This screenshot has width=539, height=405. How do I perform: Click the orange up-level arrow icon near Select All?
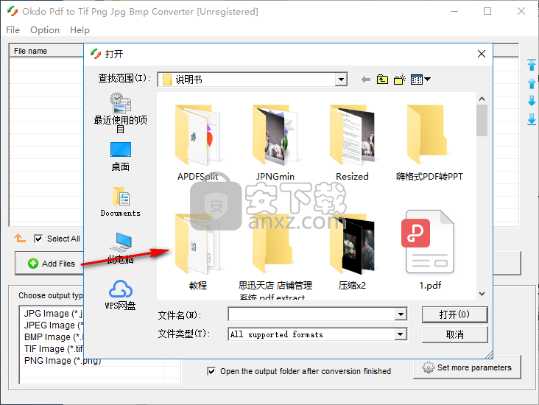(x=20, y=238)
